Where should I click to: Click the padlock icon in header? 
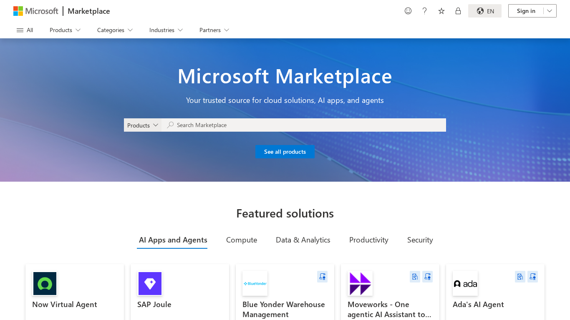click(458, 11)
